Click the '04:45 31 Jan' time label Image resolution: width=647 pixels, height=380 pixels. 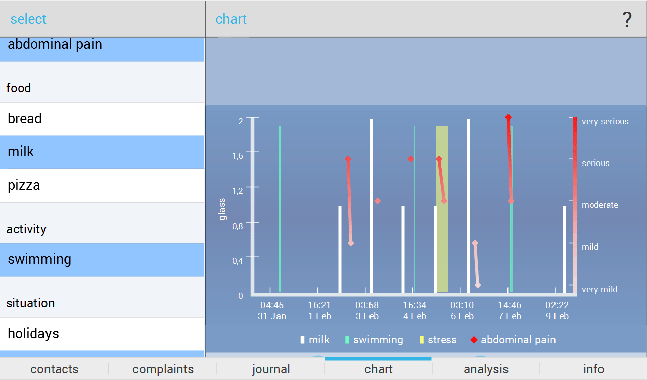coord(272,311)
